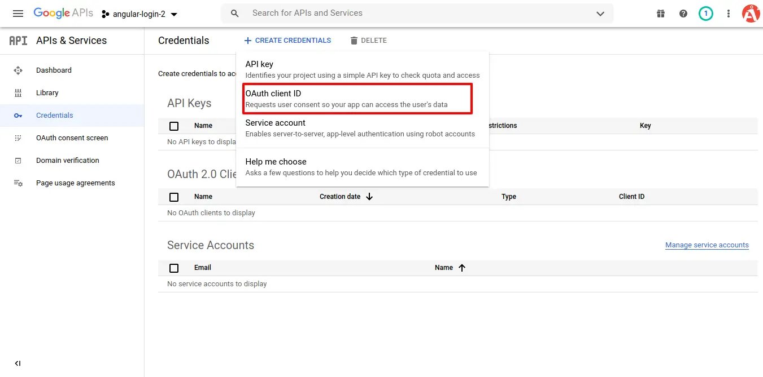Go to OAuth consent screen page
The image size is (763, 377).
(x=72, y=138)
